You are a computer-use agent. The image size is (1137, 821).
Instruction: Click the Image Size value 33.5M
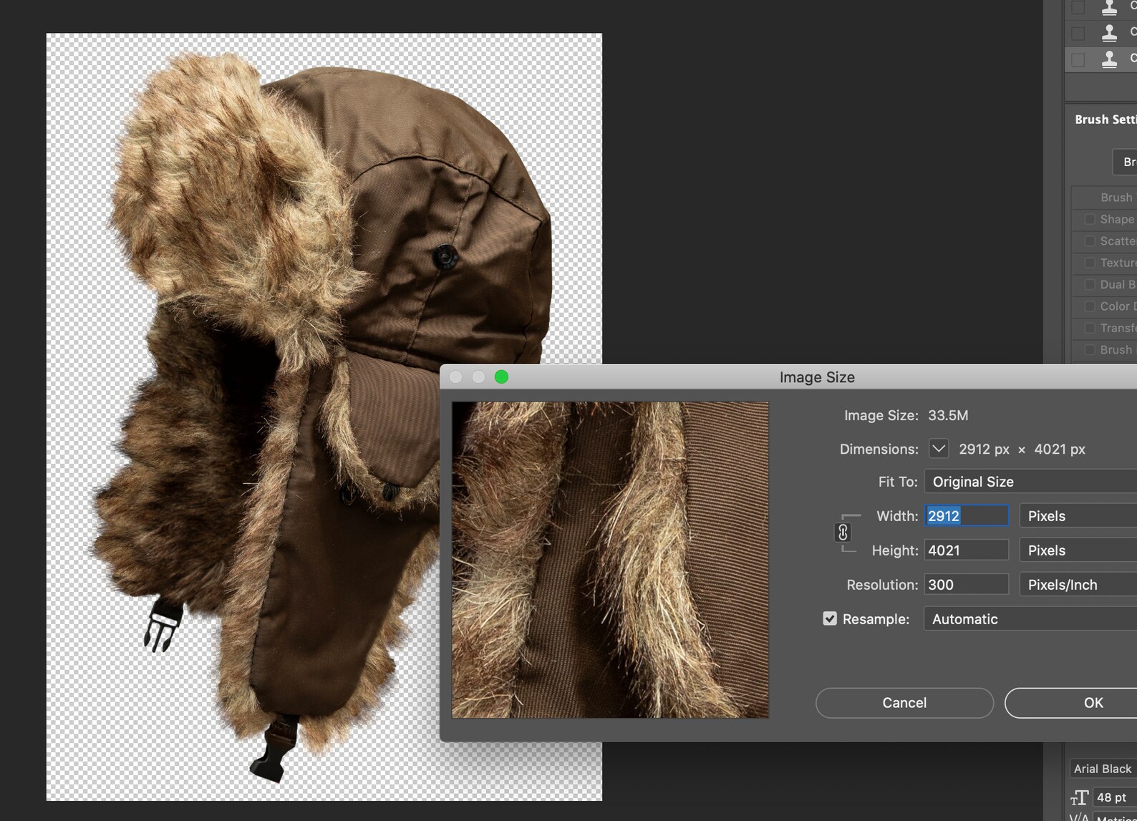[x=948, y=415]
